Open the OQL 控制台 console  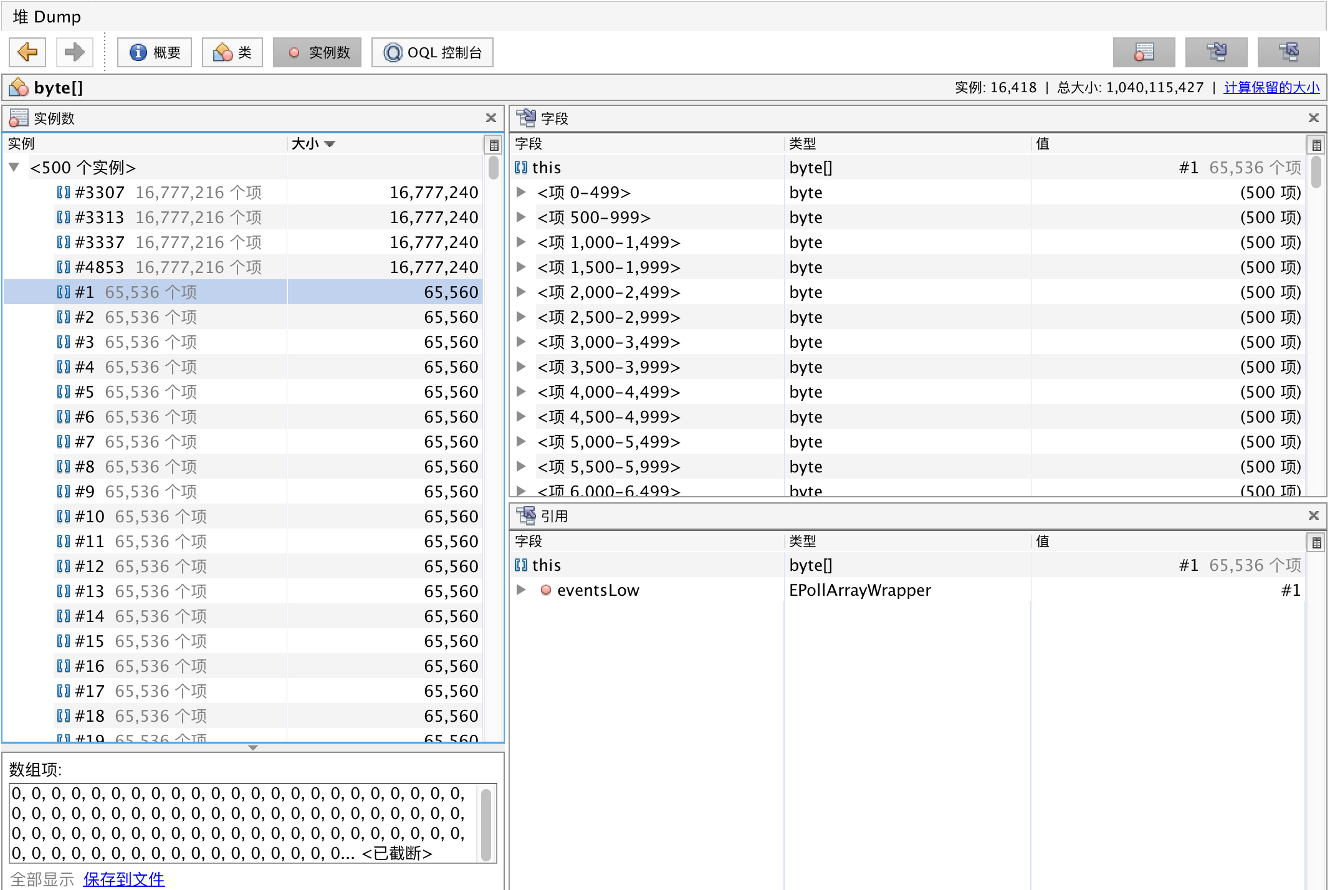433,52
